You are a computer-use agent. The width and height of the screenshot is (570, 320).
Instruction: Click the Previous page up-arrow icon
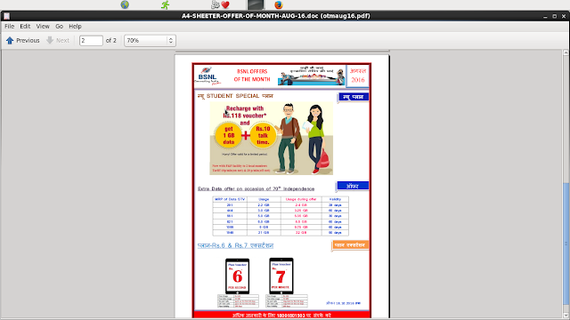pos(10,40)
